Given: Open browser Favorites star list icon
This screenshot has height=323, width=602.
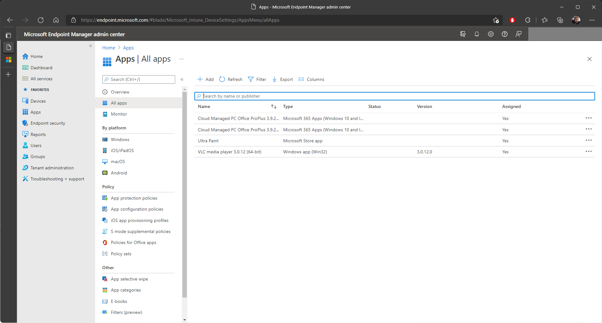Looking at the screenshot, I should pyautogui.click(x=545, y=20).
